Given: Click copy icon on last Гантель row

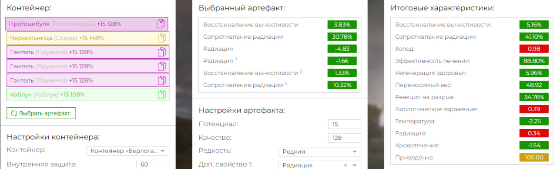Looking at the screenshot, I should coord(161,80).
